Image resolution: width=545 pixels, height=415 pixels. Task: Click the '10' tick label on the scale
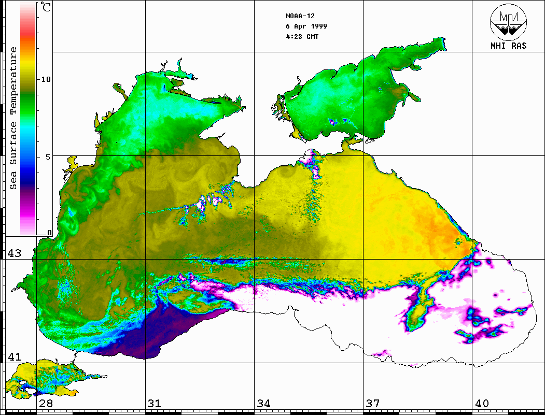pos(46,79)
